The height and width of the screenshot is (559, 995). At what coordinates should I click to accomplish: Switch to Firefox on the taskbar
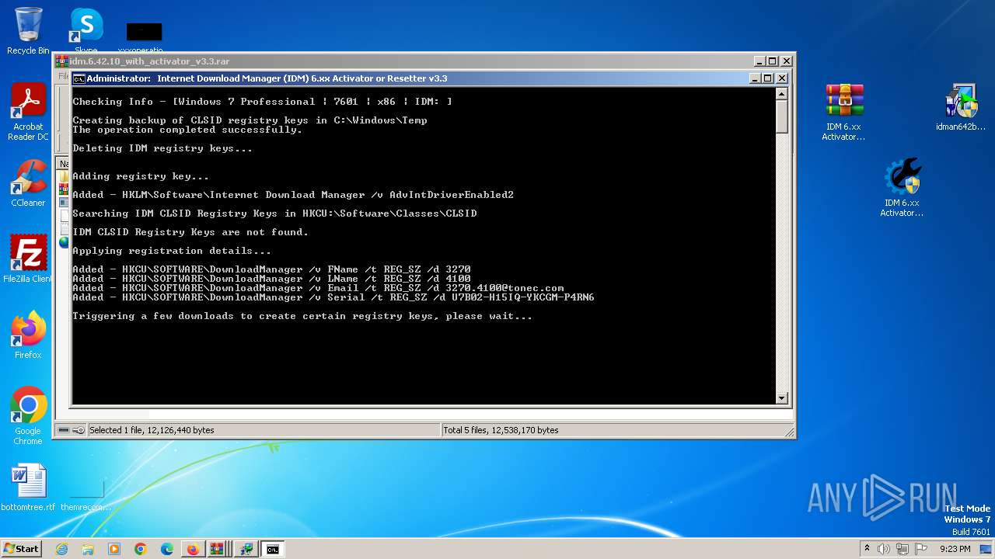[x=193, y=549]
